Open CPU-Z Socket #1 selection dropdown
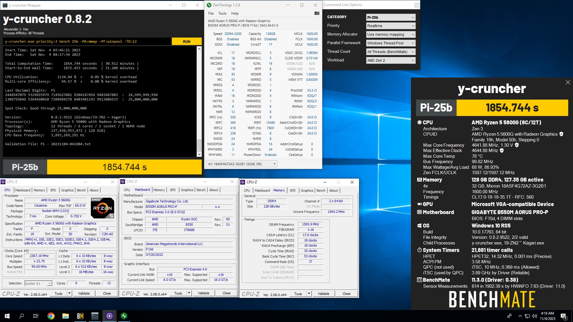The image size is (573, 322). click(x=38, y=283)
